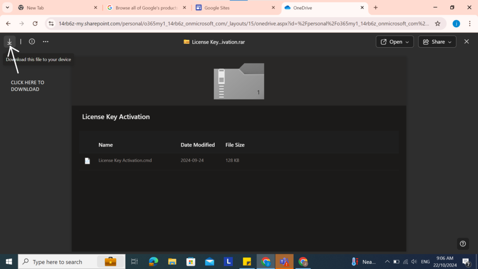Viewport: 478px width, 269px height.
Task: Close the OneDrive file preview
Action: (x=466, y=42)
